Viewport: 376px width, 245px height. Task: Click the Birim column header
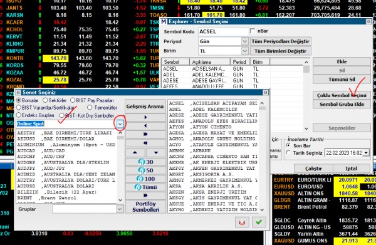[x=260, y=62]
